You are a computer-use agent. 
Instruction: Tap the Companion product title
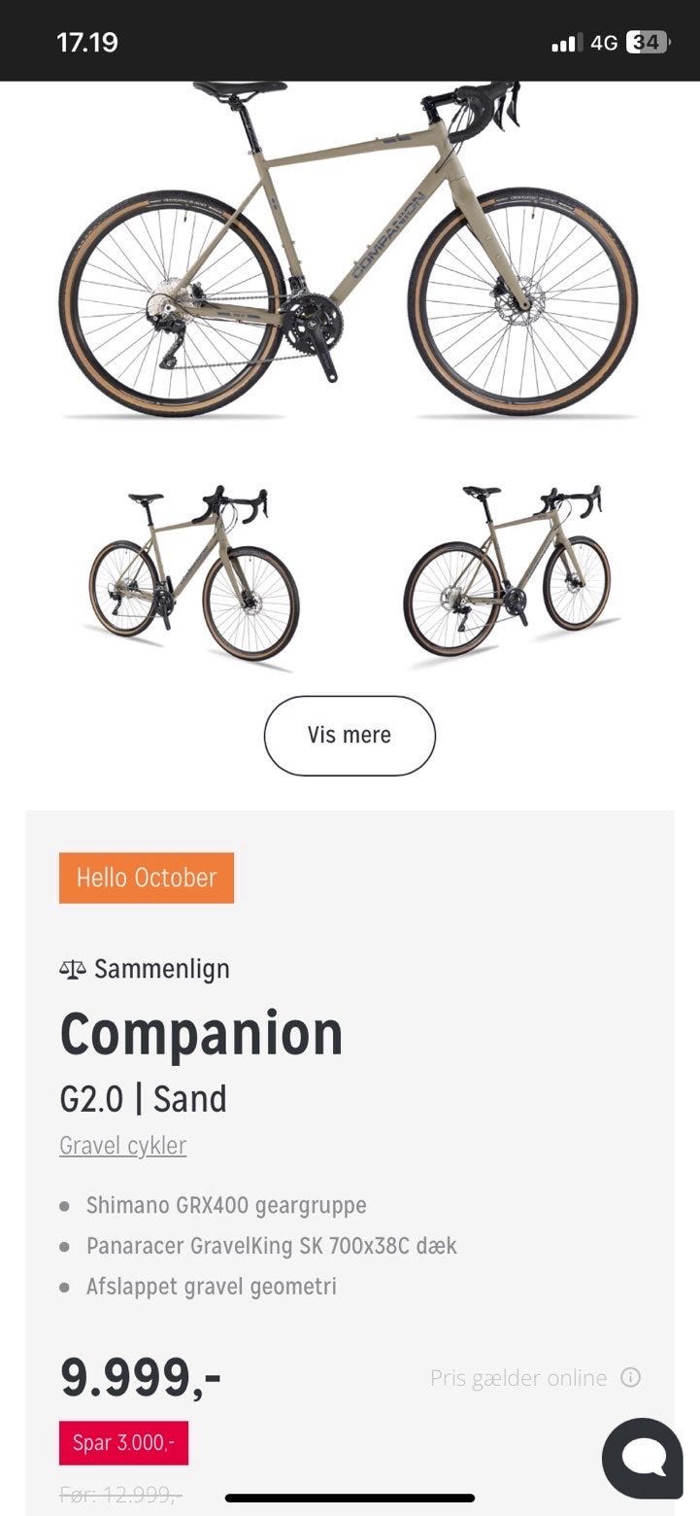(202, 1034)
